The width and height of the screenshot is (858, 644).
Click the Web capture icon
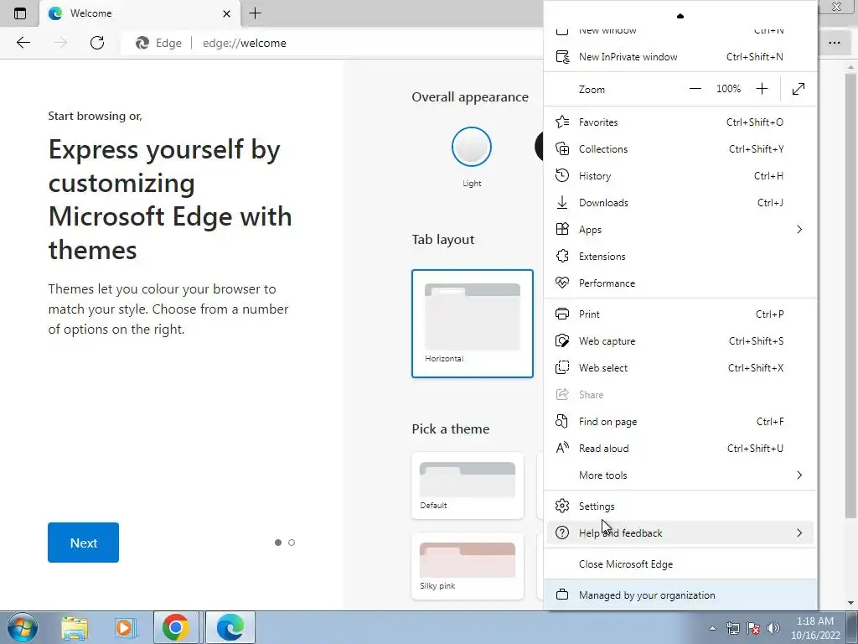pos(562,340)
